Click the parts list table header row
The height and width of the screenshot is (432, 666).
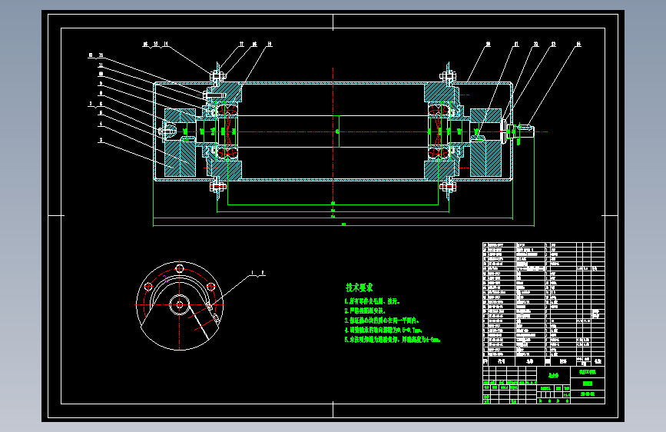(544, 361)
